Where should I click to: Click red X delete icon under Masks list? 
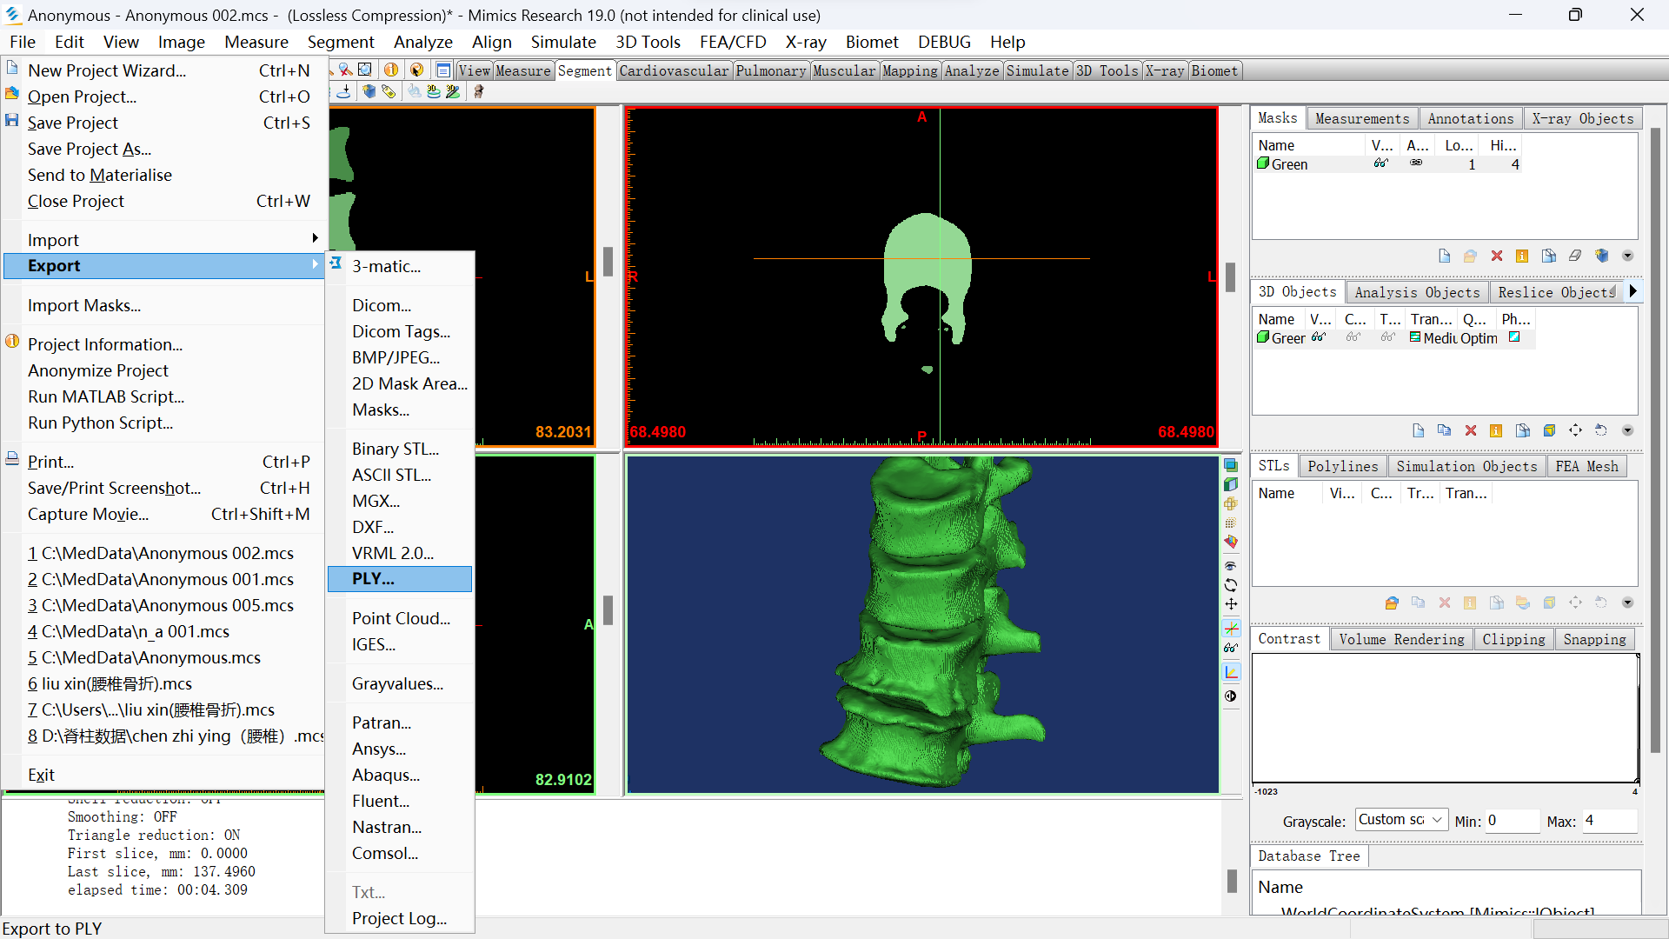(x=1496, y=256)
